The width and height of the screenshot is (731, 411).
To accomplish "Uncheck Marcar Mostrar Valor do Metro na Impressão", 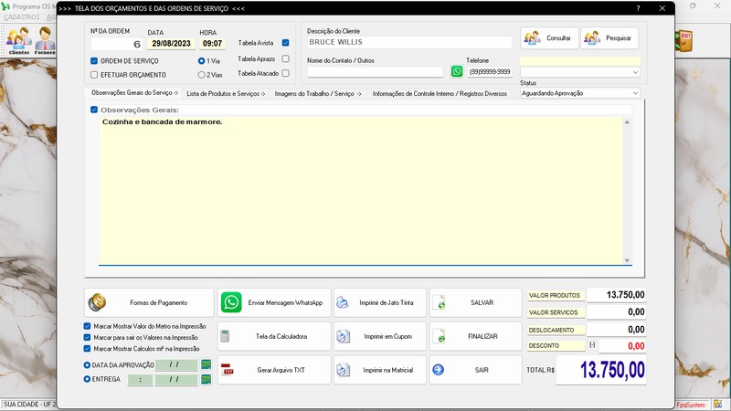I will (87, 325).
